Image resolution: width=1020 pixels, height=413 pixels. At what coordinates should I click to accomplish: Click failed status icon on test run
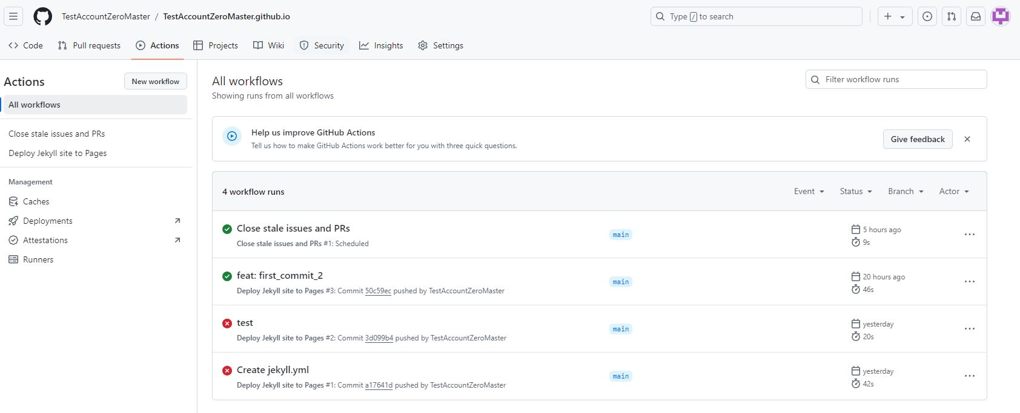pyautogui.click(x=227, y=323)
